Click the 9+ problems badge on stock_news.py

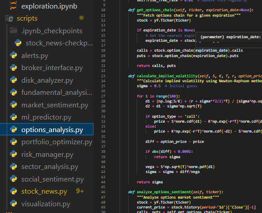(80, 191)
